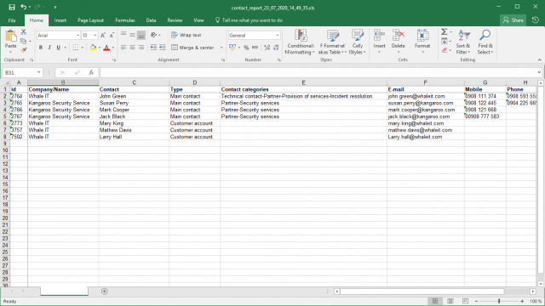The width and height of the screenshot is (545, 306).
Task: Add a new sheet with plus button
Action: click(104, 292)
